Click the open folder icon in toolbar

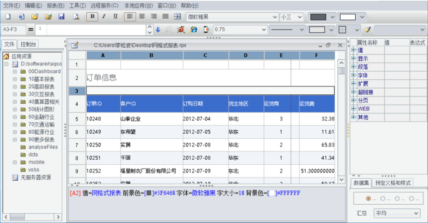pos(34,17)
